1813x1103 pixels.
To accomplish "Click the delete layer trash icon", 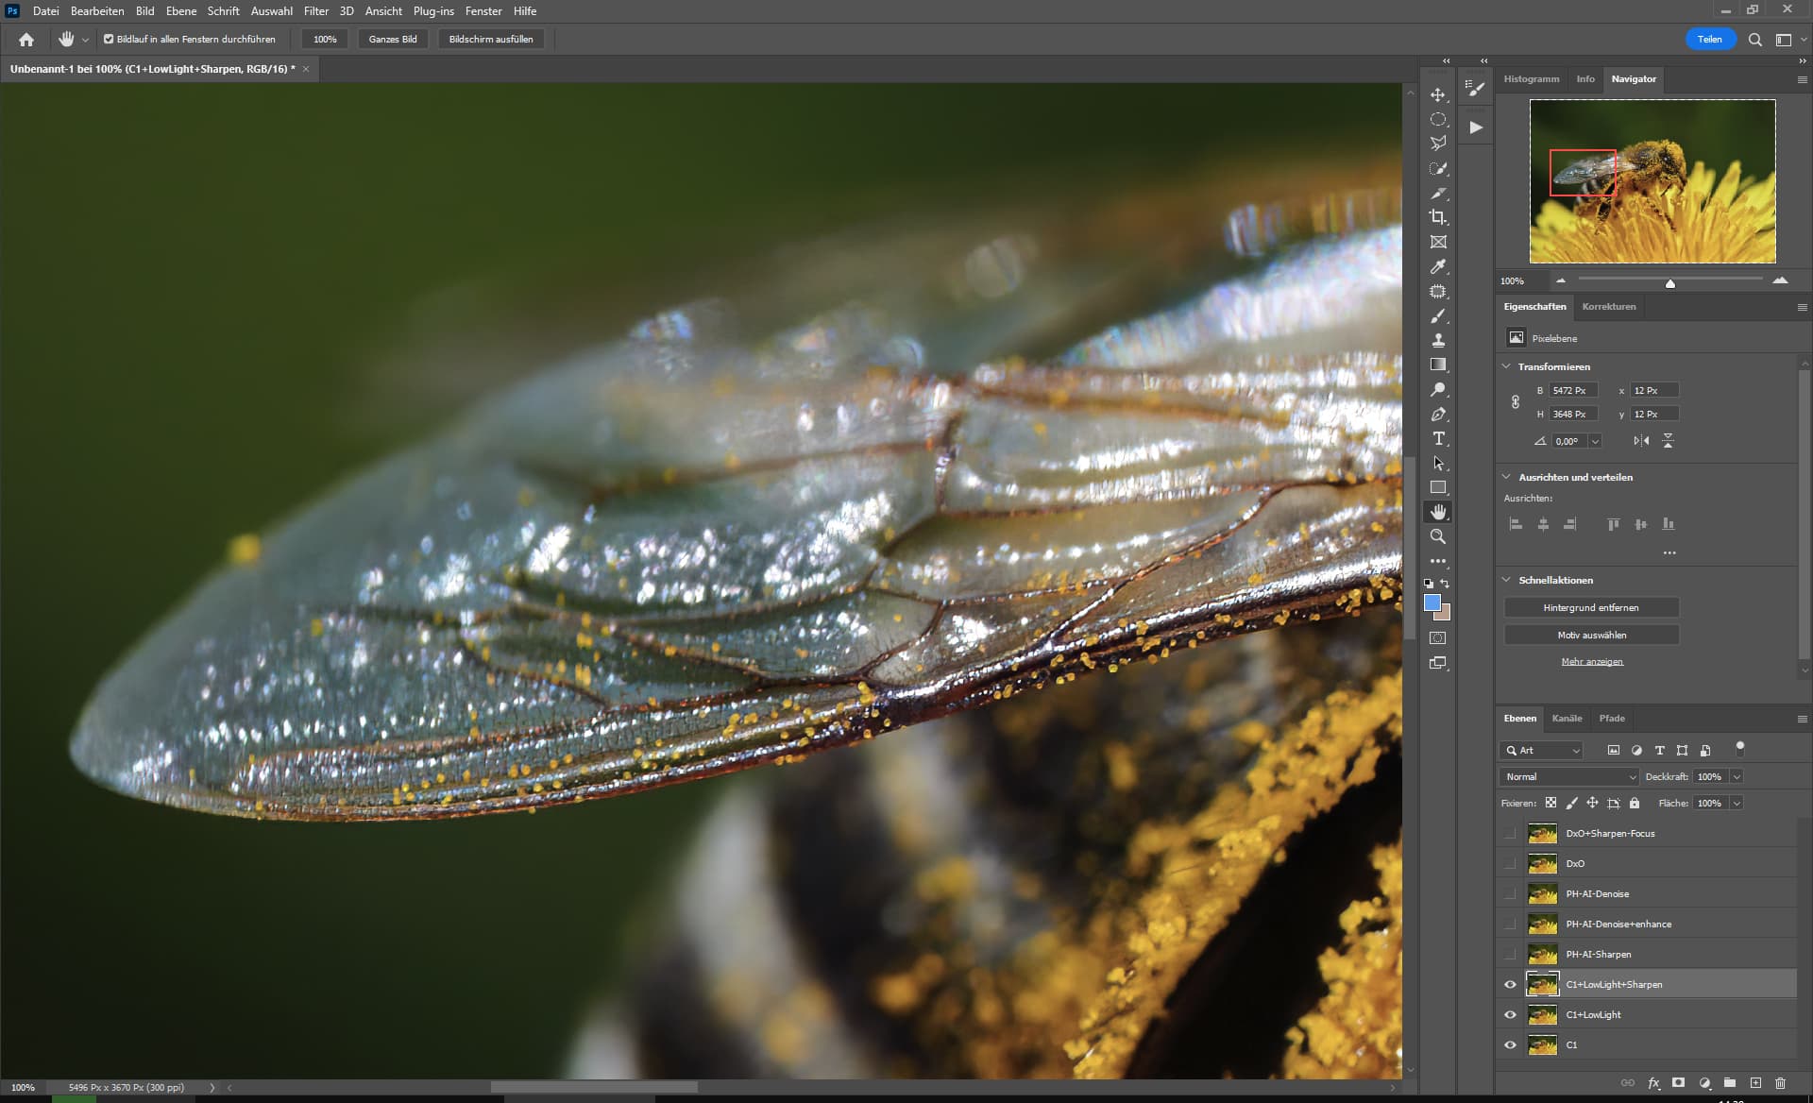I will 1780,1083.
